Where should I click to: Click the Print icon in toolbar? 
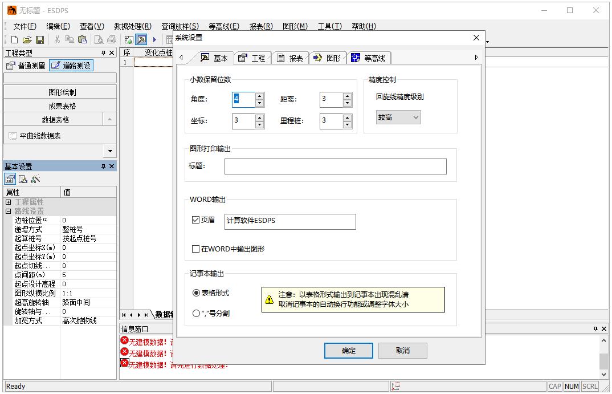112,39
